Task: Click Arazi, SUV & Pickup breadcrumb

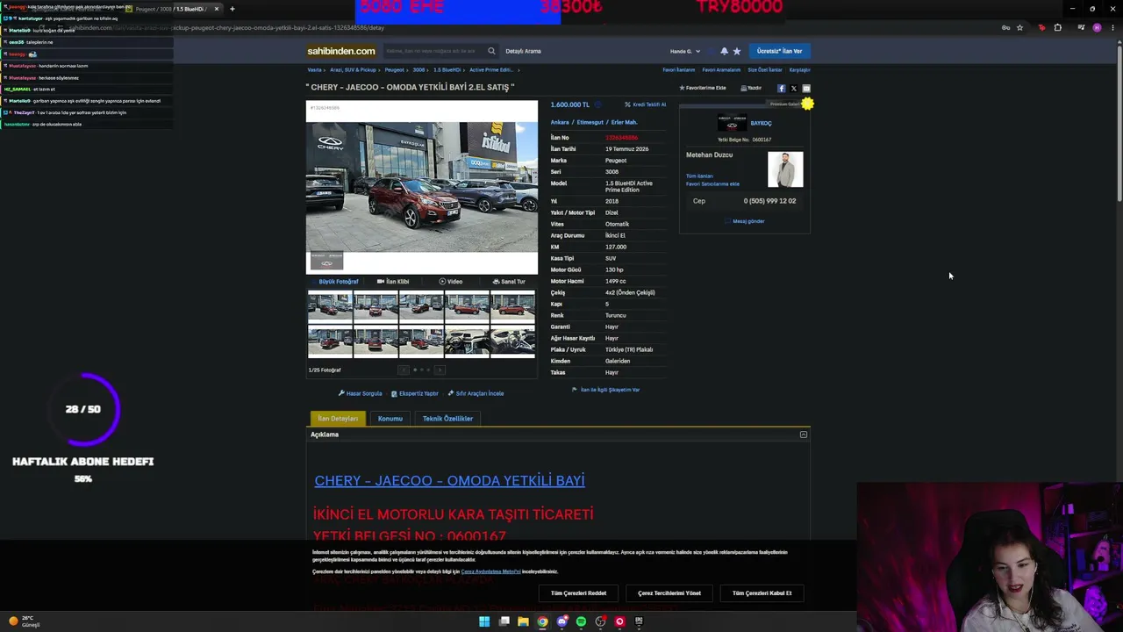Action: pos(353,70)
